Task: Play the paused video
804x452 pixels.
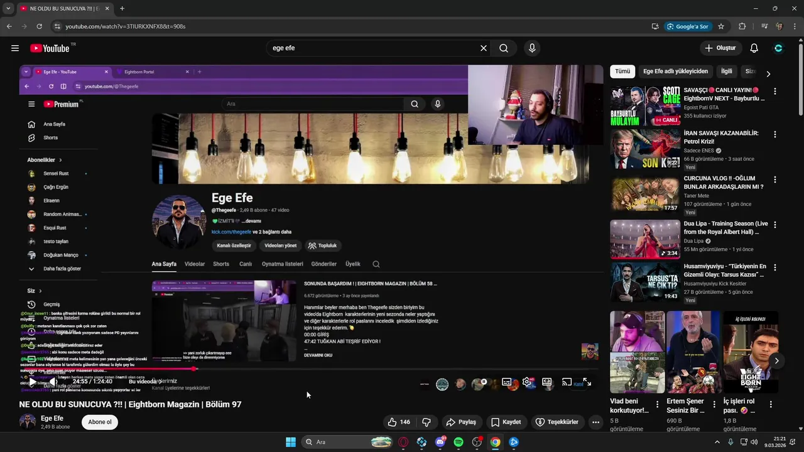Action: point(33,382)
